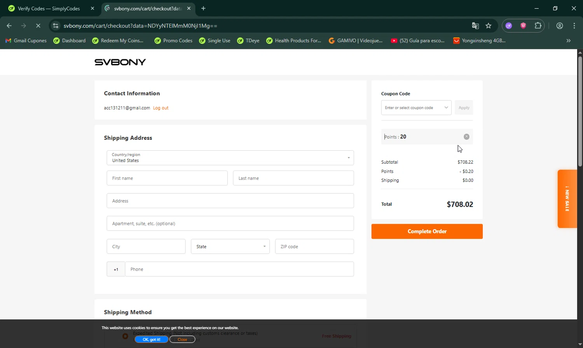
Task: Open Redeem My Coins bookmark
Action: pos(118,40)
